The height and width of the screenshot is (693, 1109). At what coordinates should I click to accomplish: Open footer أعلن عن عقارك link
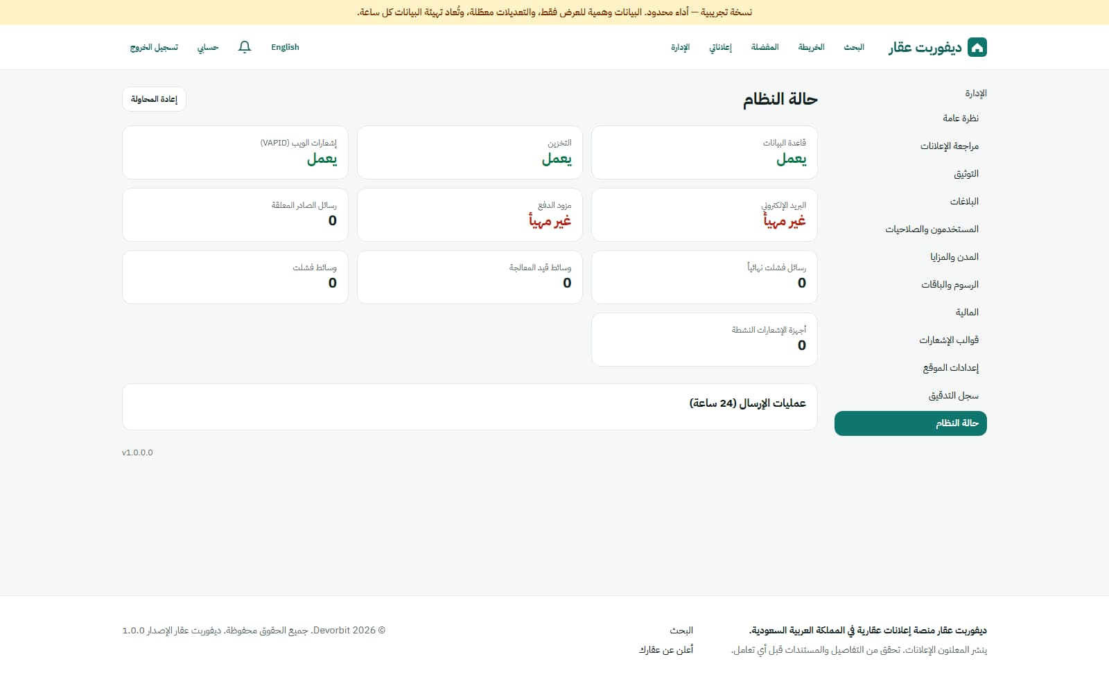pos(666,650)
